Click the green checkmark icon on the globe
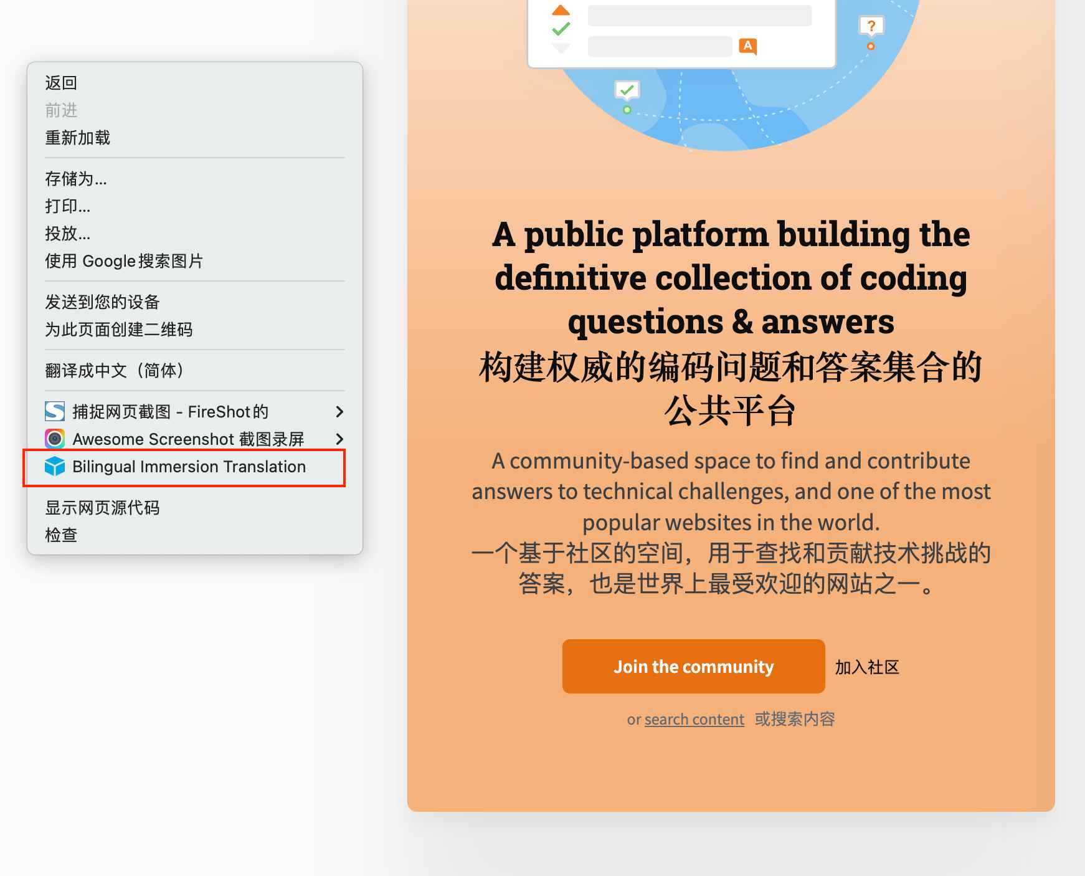Image resolution: width=1085 pixels, height=876 pixels. pos(628,89)
